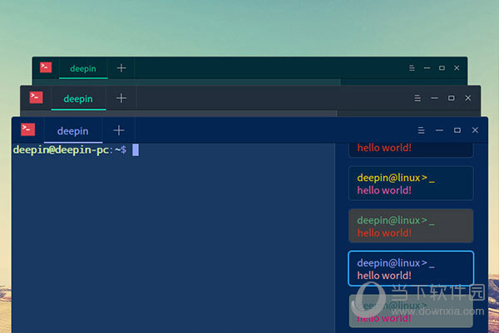The image size is (499, 333).
Task: Close the middle gray terminal window
Action: pos(467,98)
